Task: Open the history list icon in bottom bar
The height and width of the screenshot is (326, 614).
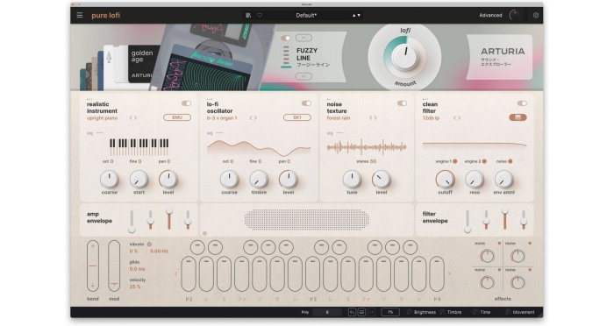Action: 361,312
